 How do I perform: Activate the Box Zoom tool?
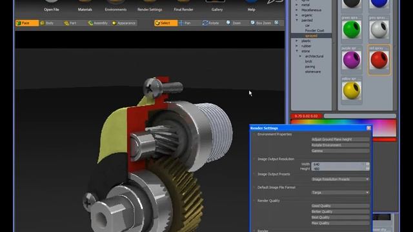click(261, 23)
